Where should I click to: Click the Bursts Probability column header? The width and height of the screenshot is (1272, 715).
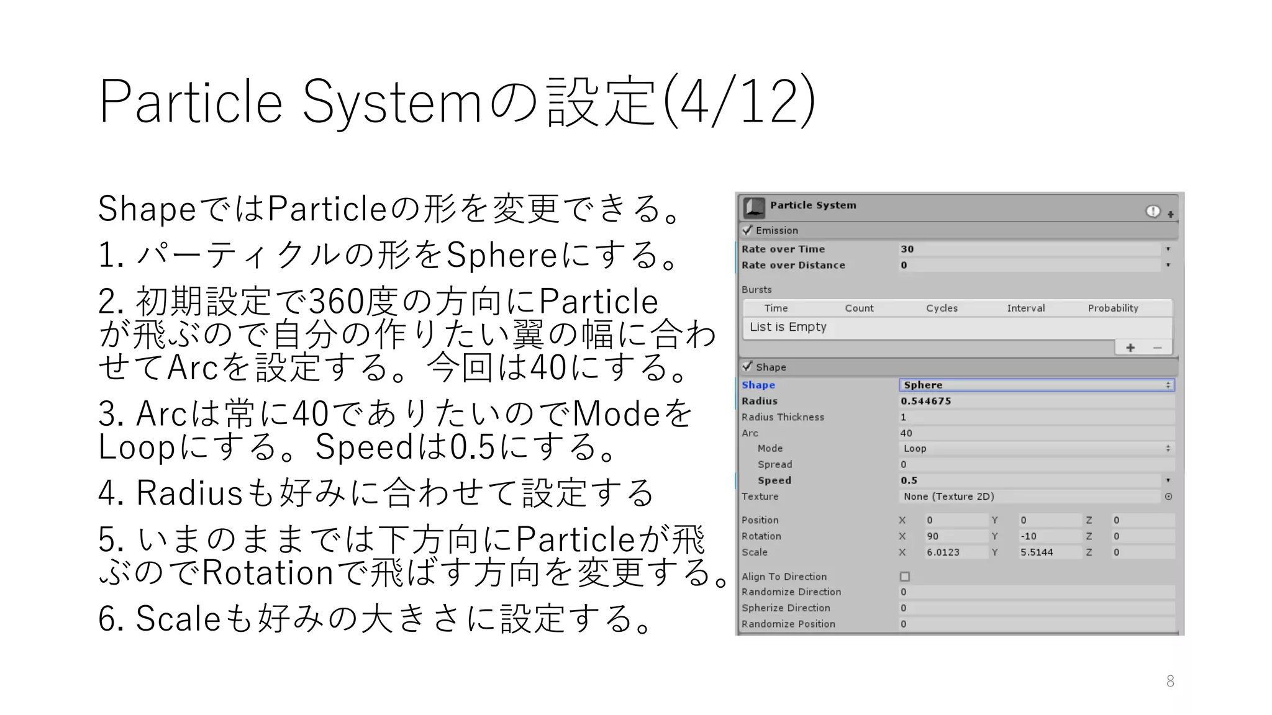pyautogui.click(x=1113, y=308)
